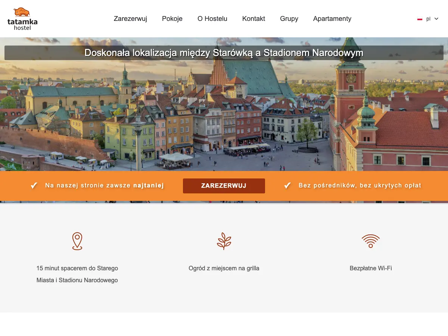Click the headline 'Doskonała lokalizacja między Starówką' banner
The image size is (448, 336).
224,53
